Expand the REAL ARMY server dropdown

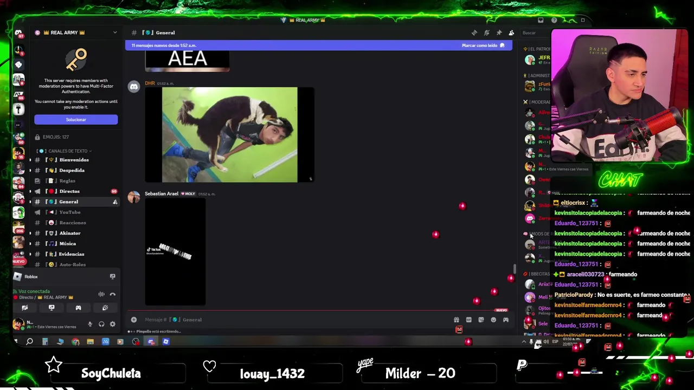114,32
